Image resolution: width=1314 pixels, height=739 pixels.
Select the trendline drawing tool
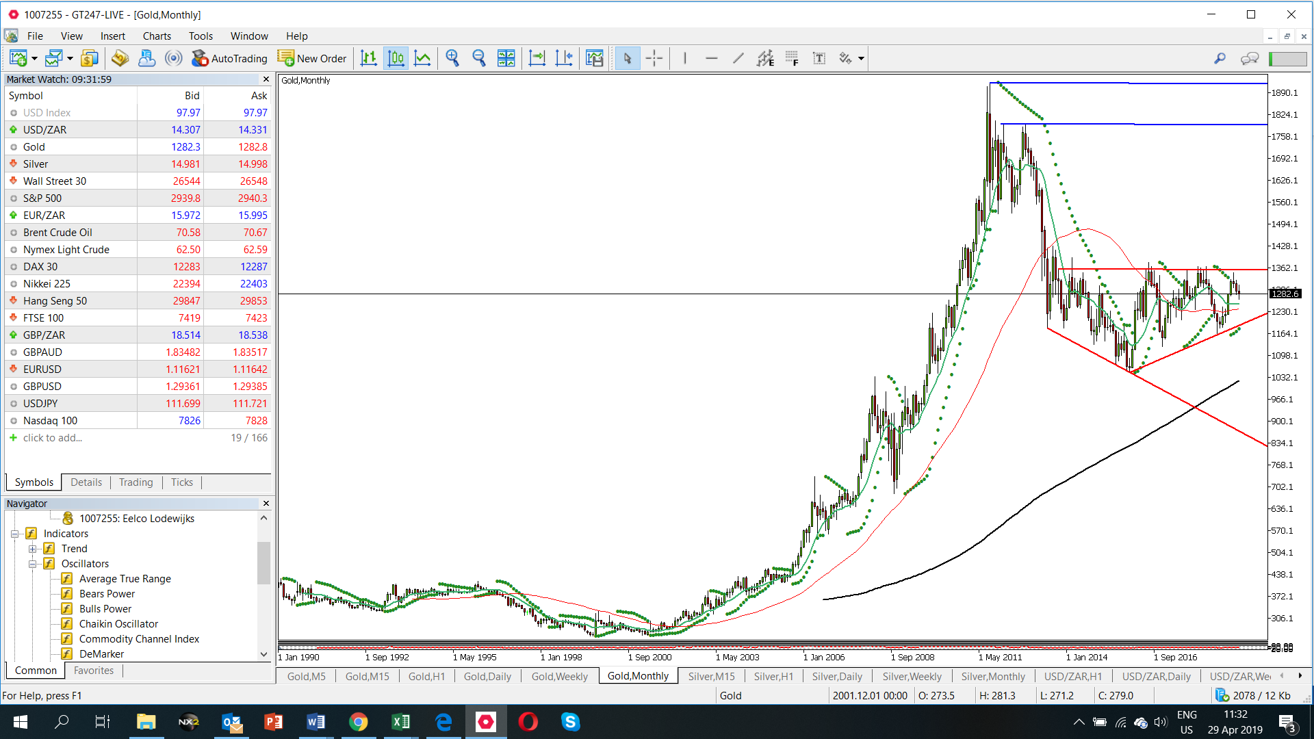[x=738, y=58]
